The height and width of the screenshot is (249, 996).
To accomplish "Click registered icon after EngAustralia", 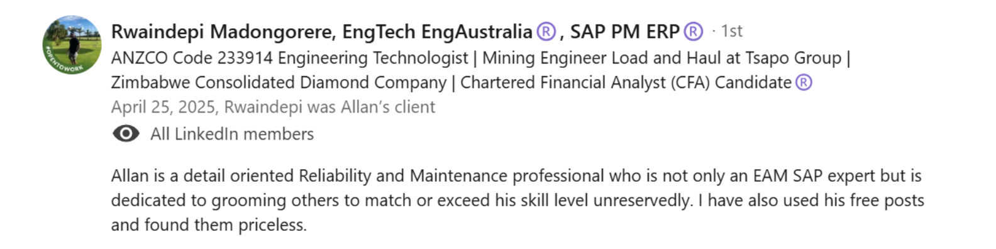I will (546, 31).
